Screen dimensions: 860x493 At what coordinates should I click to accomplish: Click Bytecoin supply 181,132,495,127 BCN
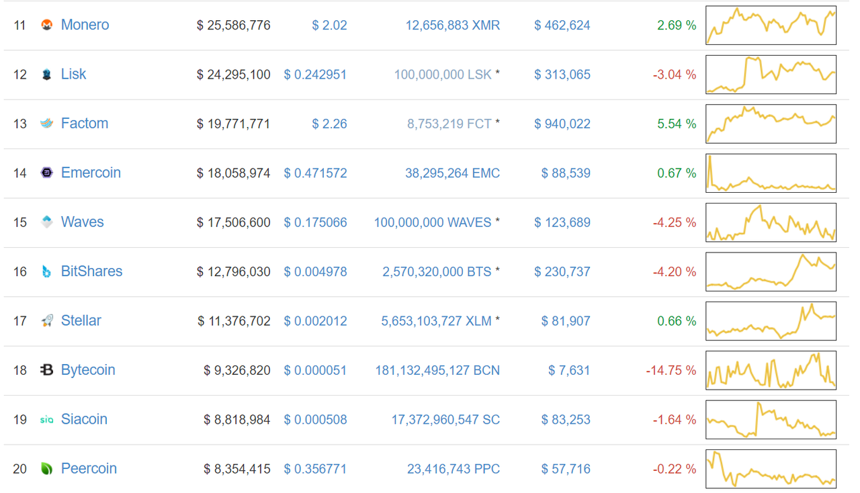(437, 370)
